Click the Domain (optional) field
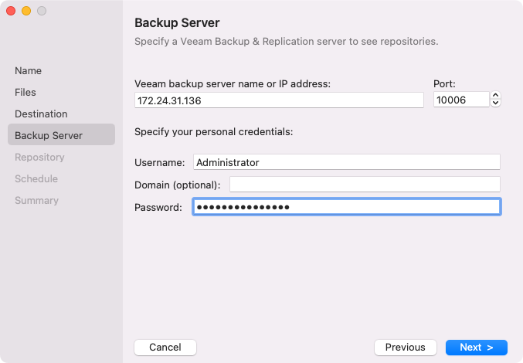523x363 pixels. click(x=365, y=185)
